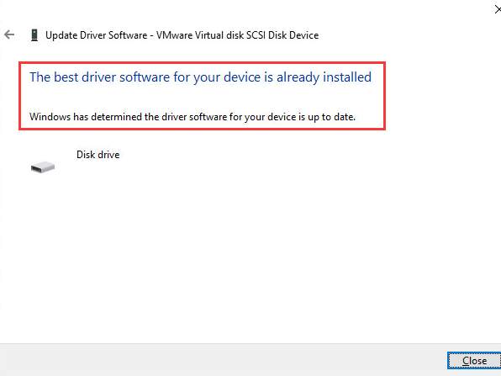This screenshot has height=376, width=501.
Task: Click the word "device" in the blue heading
Action: [x=242, y=77]
